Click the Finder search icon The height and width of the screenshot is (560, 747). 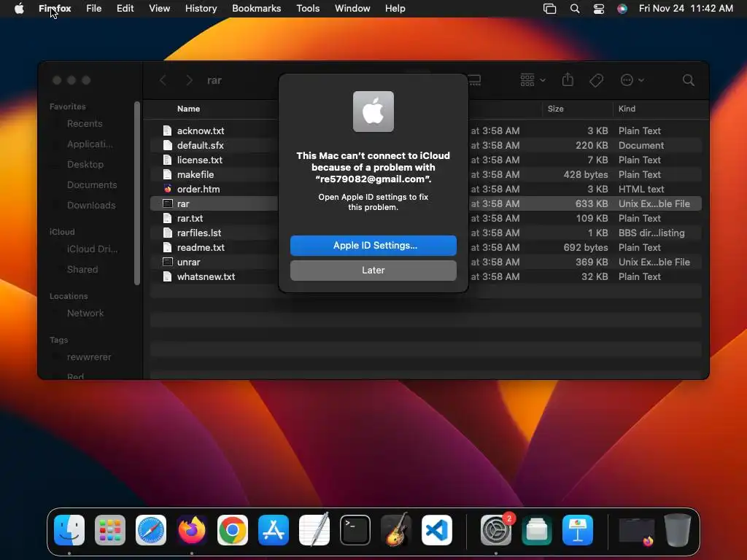click(x=688, y=80)
